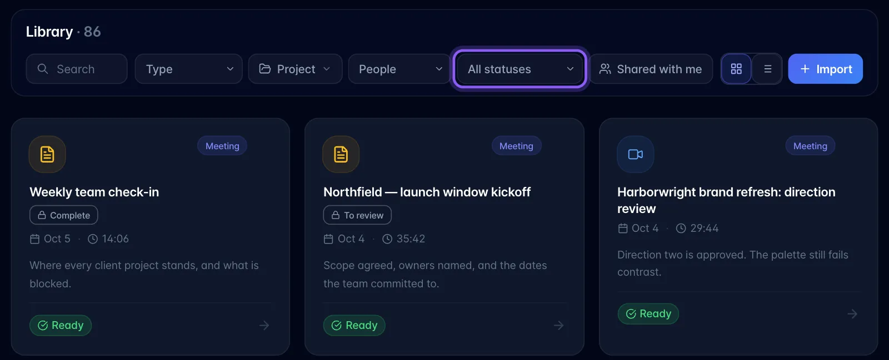Click the Meeting tag on Harborwright card
889x360 pixels.
pyautogui.click(x=810, y=146)
